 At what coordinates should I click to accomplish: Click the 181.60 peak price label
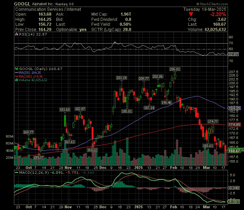(x=65, y=109)
